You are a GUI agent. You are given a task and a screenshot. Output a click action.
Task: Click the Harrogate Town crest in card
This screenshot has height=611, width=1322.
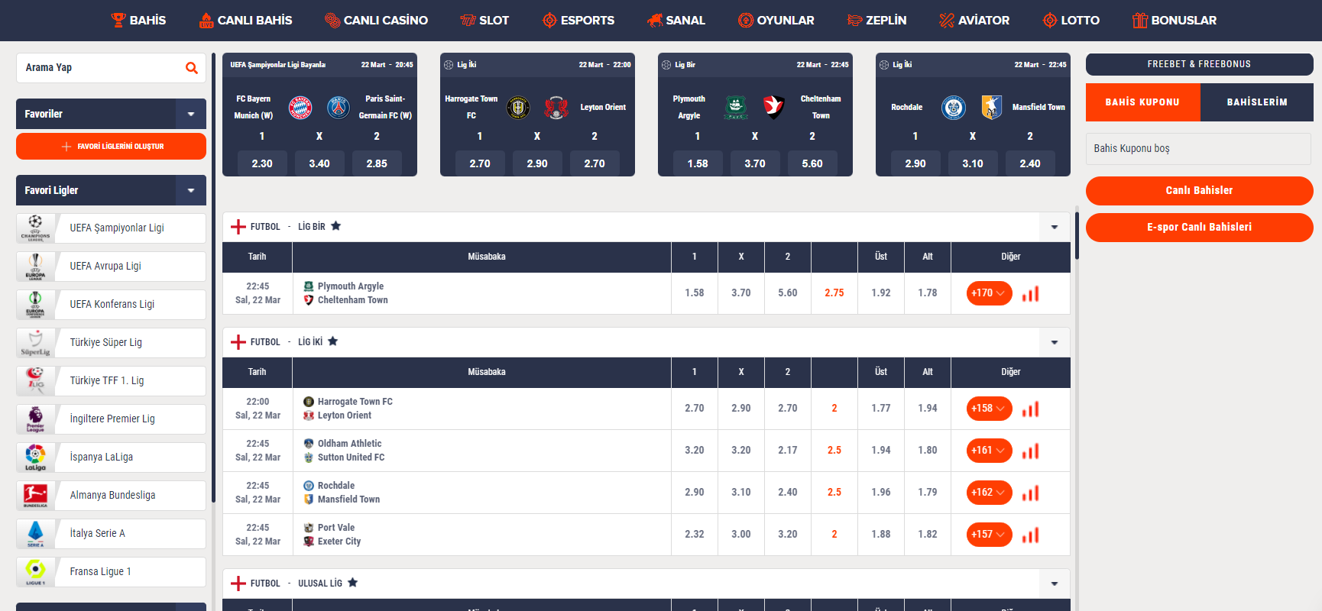[518, 108]
